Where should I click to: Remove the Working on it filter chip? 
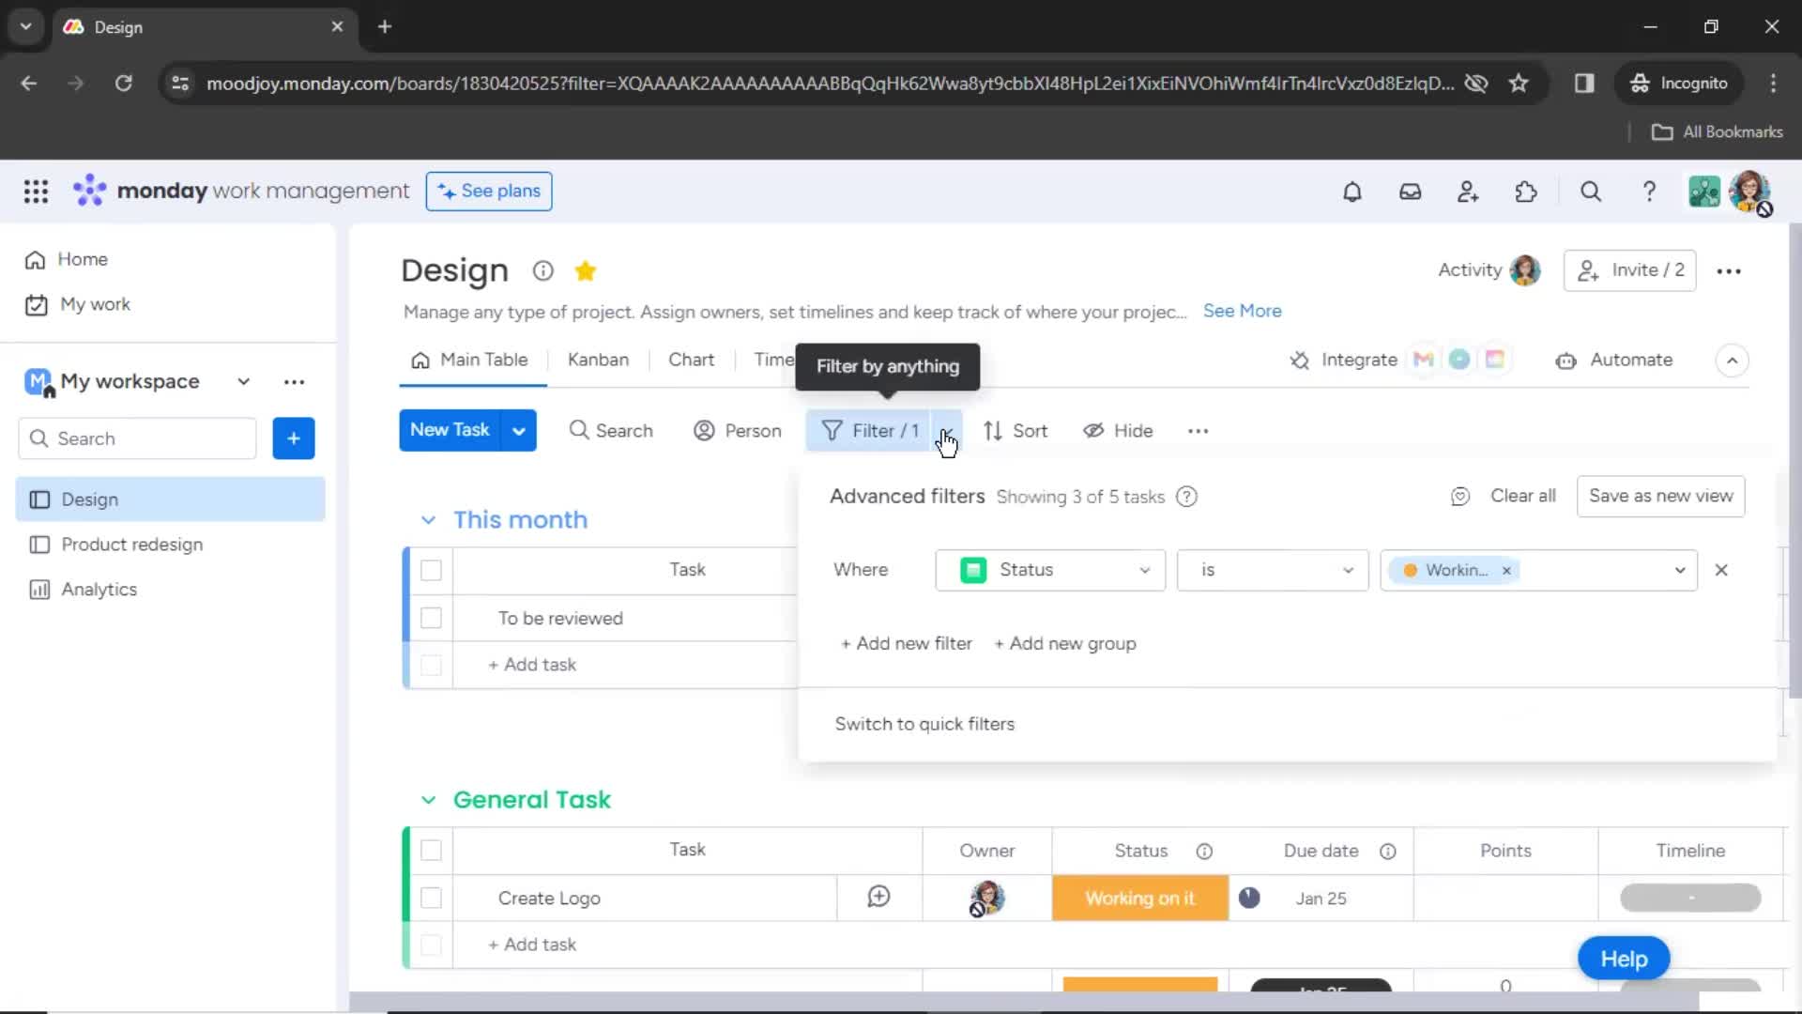coord(1506,571)
